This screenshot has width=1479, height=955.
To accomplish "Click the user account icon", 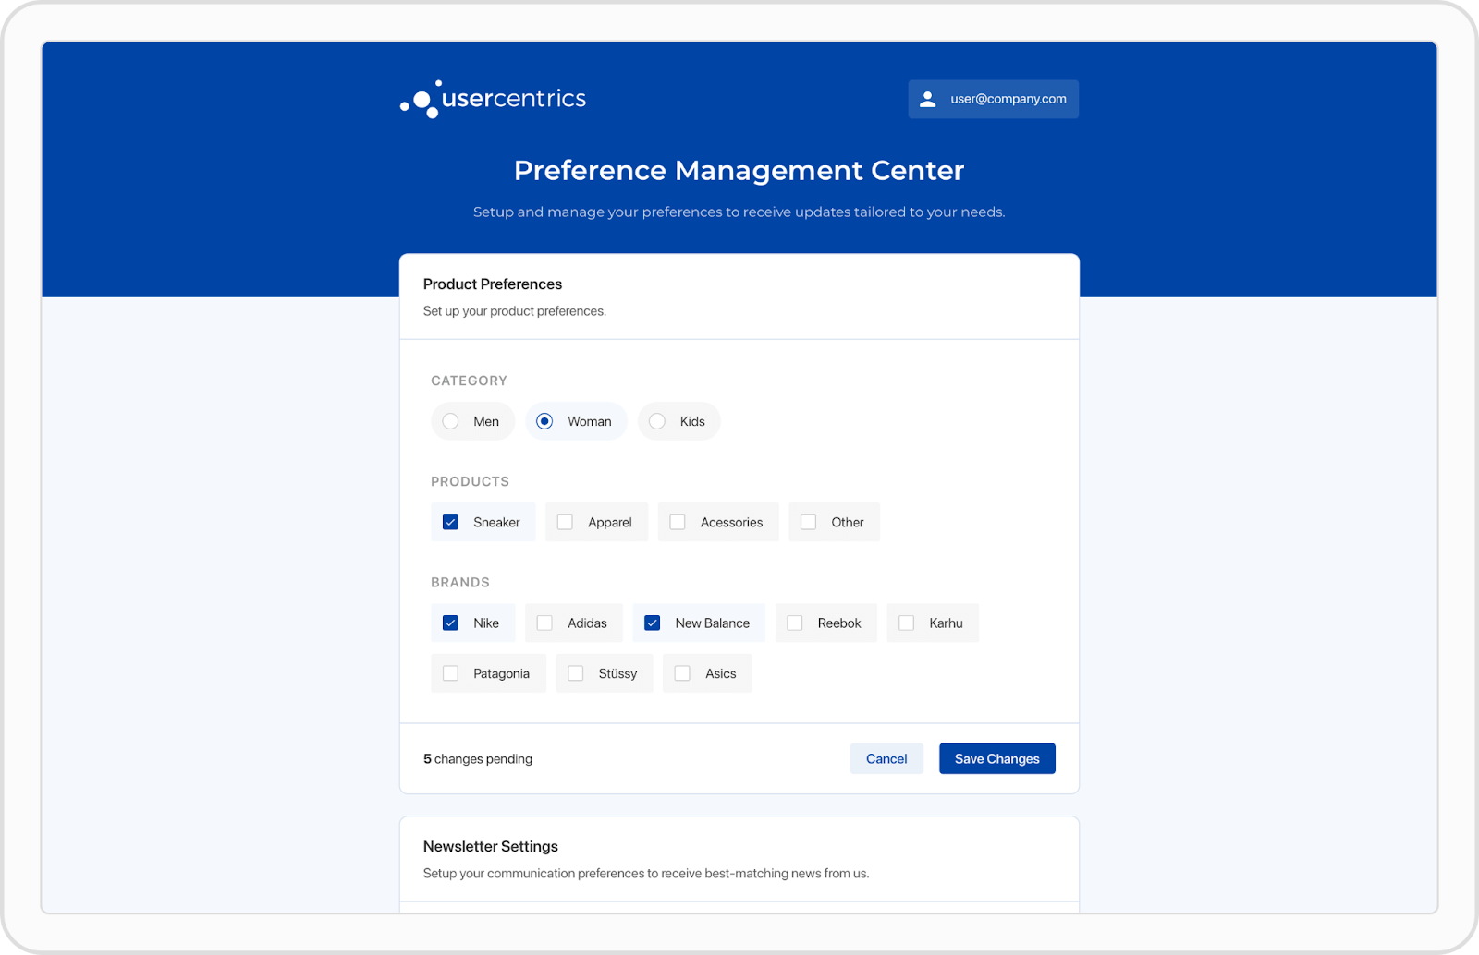I will [927, 99].
